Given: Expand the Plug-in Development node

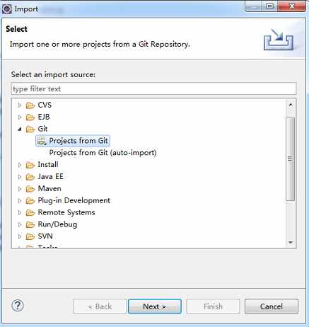Looking at the screenshot, I should click(20, 201).
